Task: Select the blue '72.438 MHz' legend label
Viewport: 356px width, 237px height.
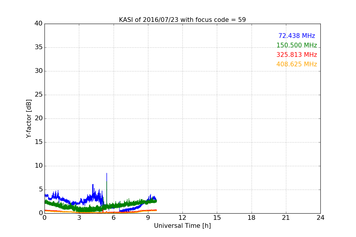Action: [297, 36]
